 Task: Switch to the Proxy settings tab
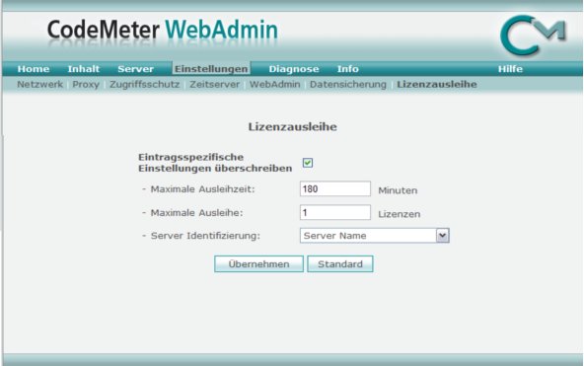(x=86, y=85)
